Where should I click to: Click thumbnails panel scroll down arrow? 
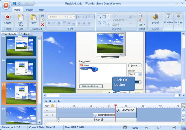(39, 122)
